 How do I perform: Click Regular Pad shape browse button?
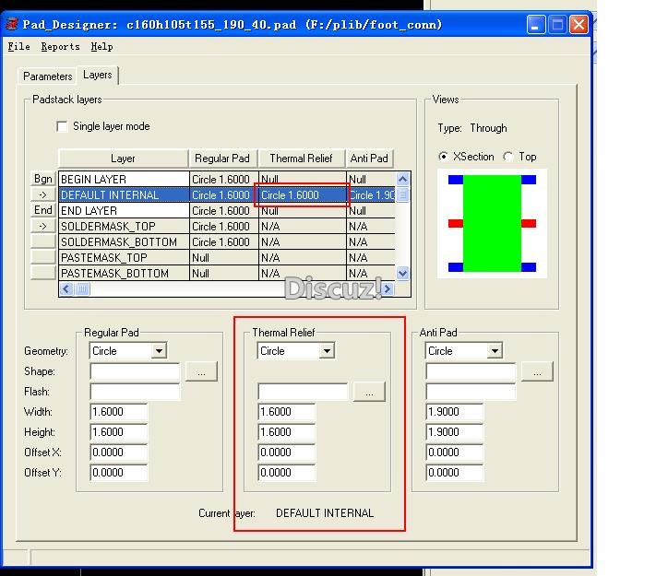(201, 371)
